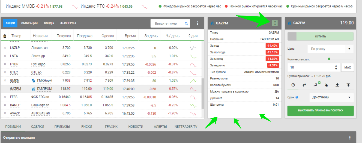The height and width of the screenshot is (143, 362).
Task: Remove GMKN row with its X icon
Action: point(5,81)
